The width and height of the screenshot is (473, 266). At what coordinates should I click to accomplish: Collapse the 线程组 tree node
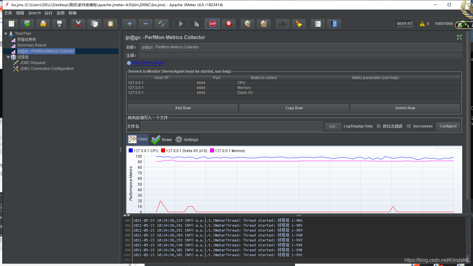point(8,57)
